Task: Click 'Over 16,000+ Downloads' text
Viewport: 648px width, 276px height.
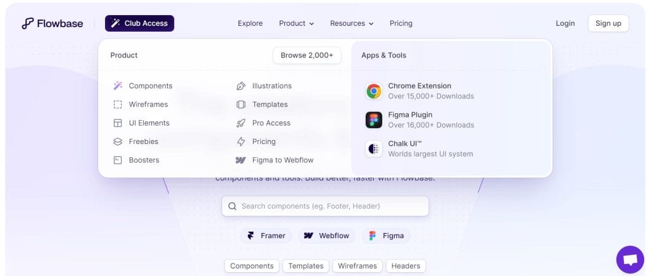Action: (431, 125)
